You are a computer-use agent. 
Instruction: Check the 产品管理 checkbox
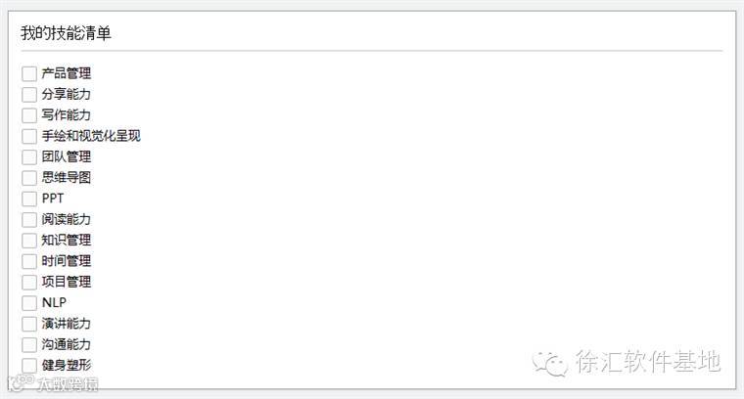(28, 73)
